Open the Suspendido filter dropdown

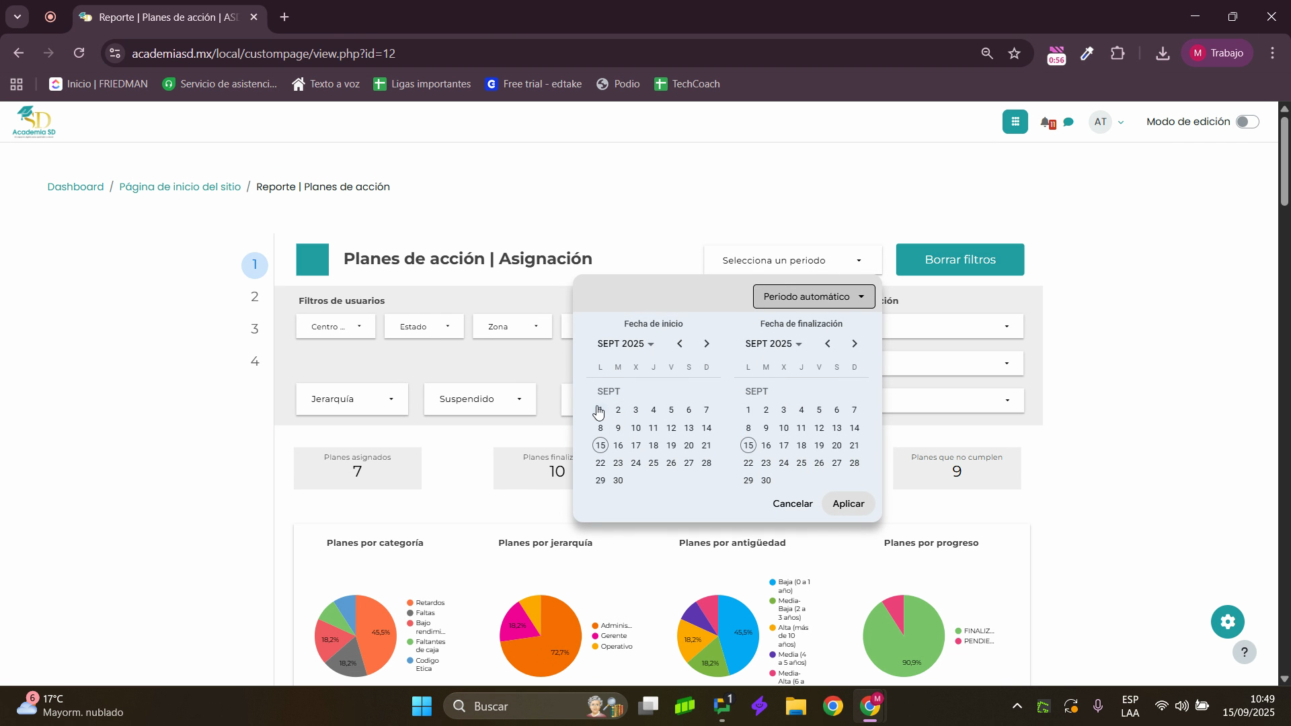479,399
